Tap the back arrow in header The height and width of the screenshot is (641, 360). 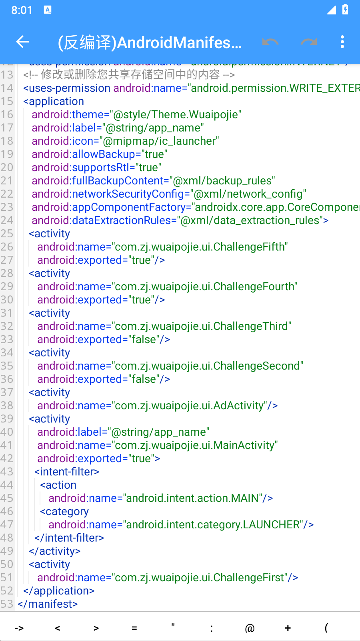tap(23, 42)
